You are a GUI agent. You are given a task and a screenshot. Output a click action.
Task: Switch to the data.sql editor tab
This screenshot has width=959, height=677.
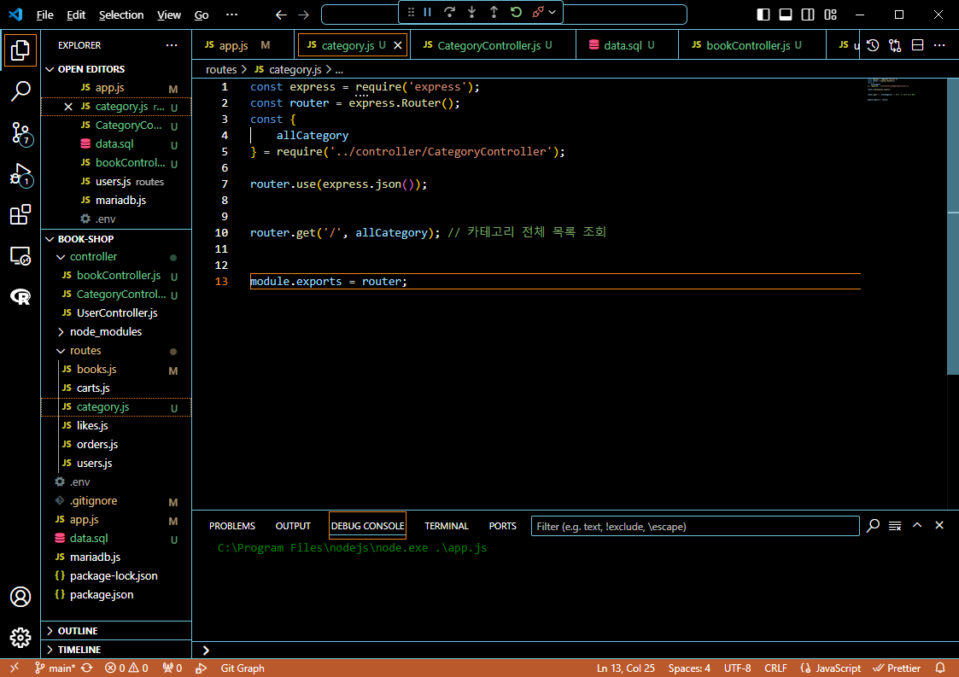point(628,45)
